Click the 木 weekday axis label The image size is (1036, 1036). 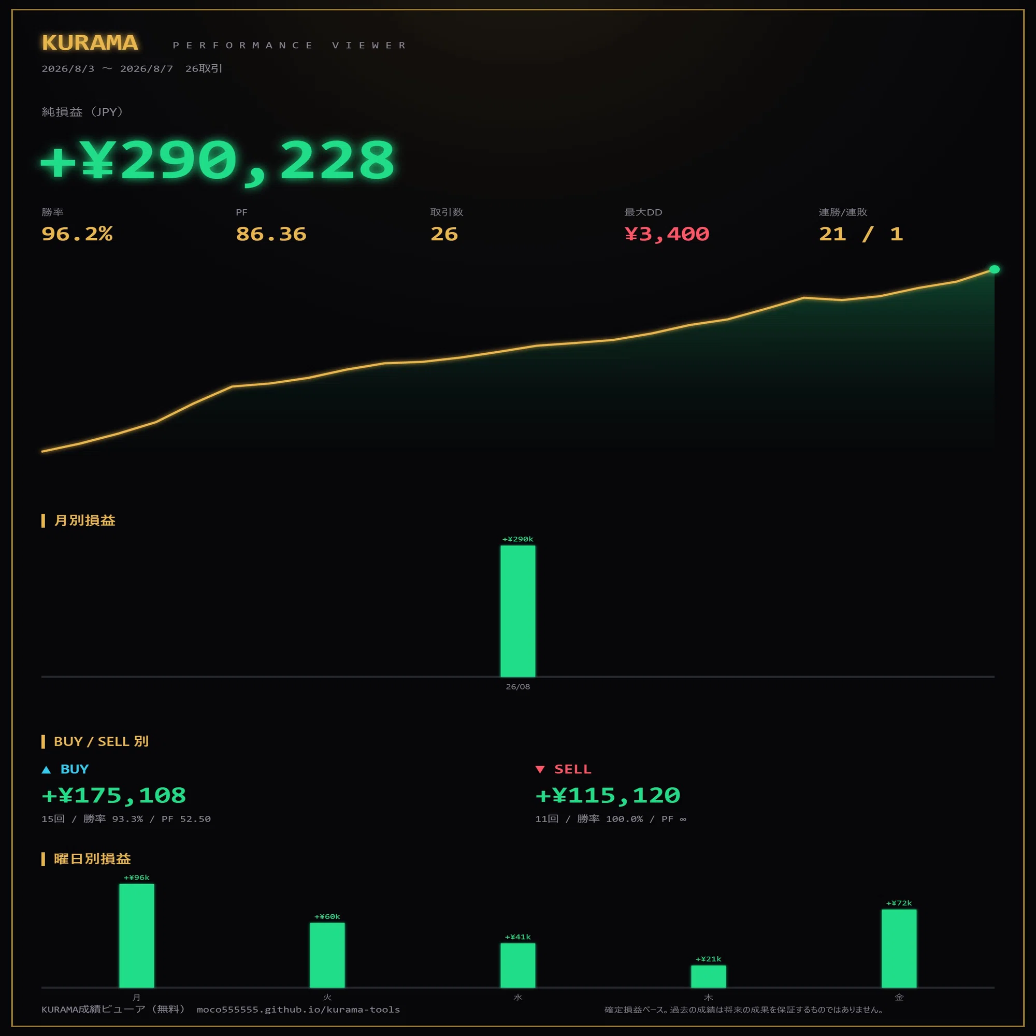708,997
